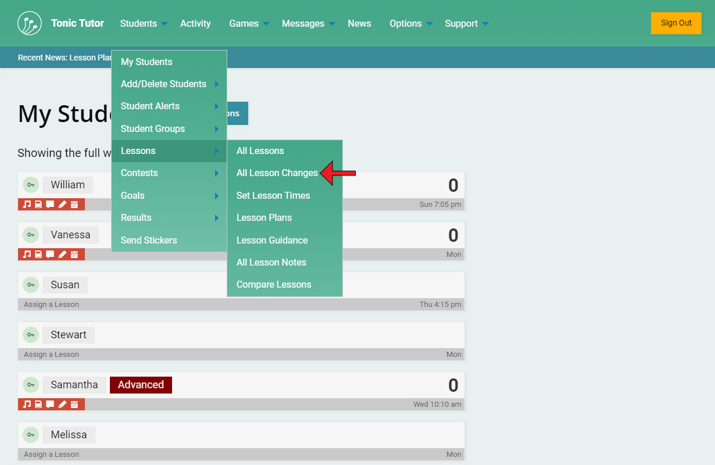Click Samantha's Advanced level badge
Viewport: 715px width, 465px height.
(141, 385)
